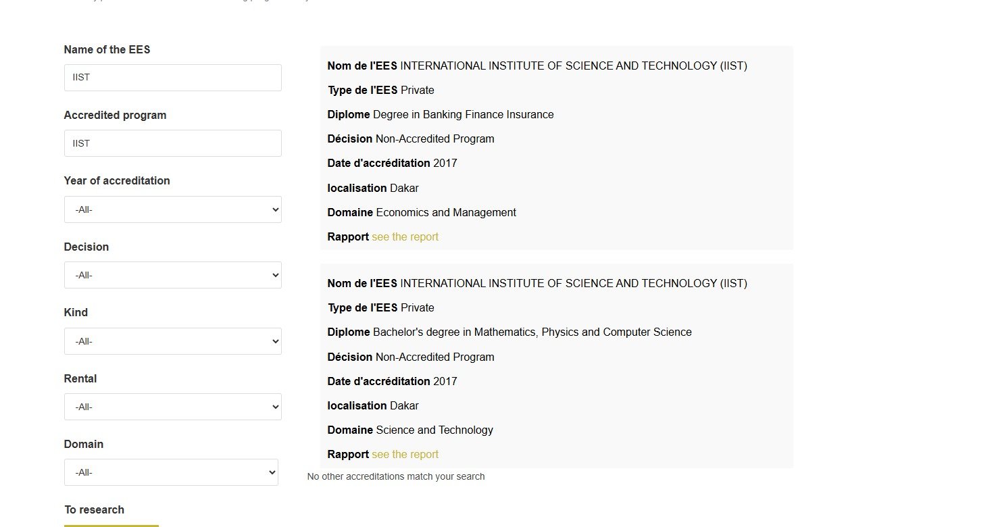Open the report for Mathematics Physics degree
This screenshot has height=527, width=994.
[x=405, y=454]
